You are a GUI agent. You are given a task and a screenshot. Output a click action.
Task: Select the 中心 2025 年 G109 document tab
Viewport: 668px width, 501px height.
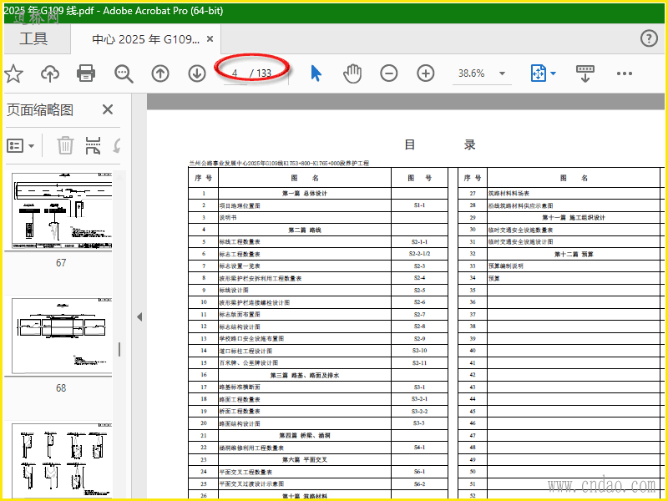tap(145, 39)
